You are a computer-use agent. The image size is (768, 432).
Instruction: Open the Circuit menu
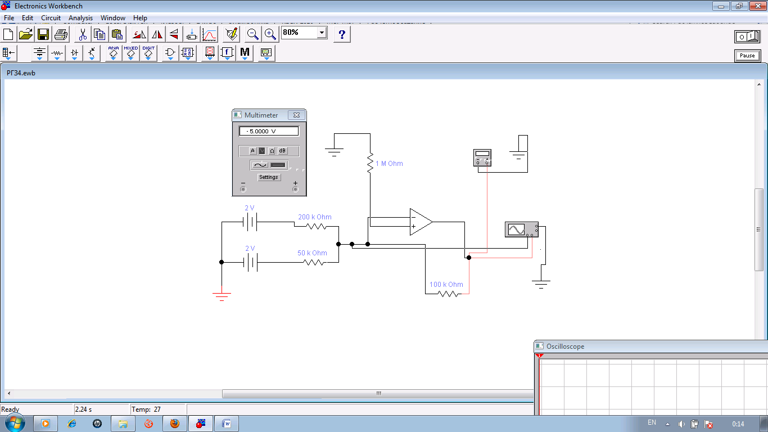pos(51,18)
